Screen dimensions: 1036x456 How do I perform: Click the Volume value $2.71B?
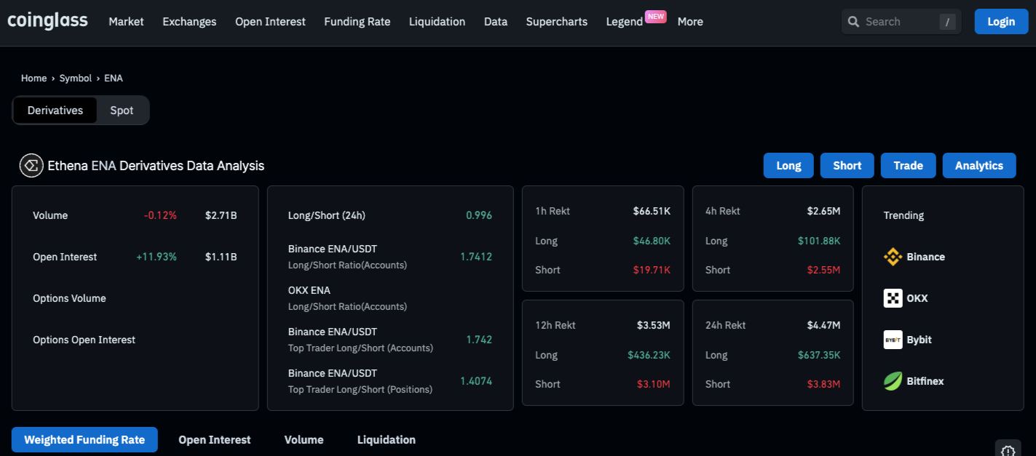221,215
